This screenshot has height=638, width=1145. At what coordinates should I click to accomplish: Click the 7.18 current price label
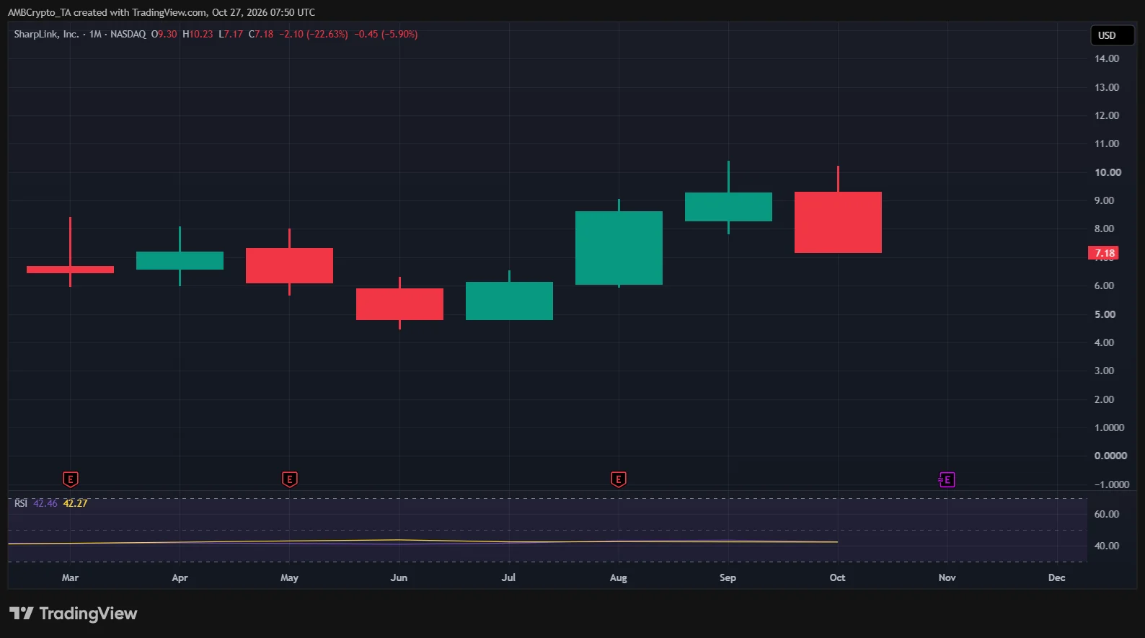click(x=1103, y=253)
